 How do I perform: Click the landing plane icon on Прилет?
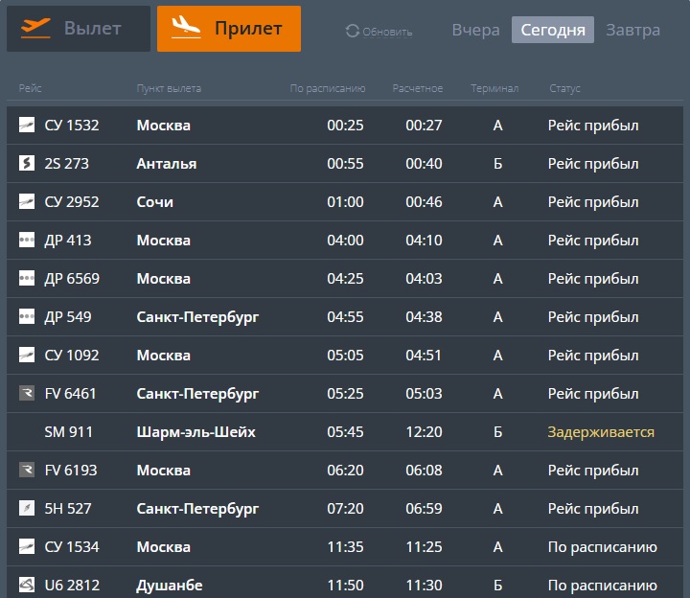coord(186,27)
